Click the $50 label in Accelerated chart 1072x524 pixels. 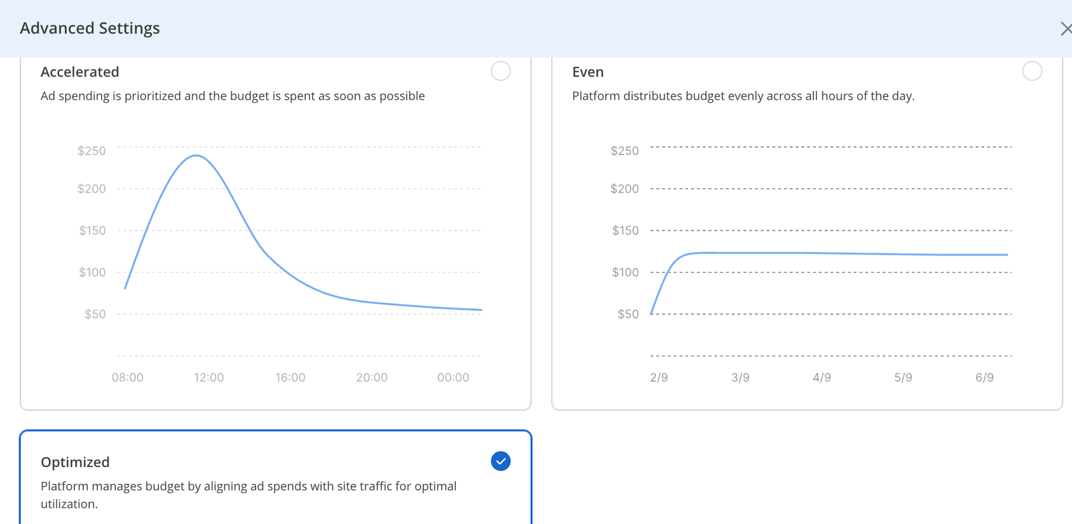coord(95,314)
